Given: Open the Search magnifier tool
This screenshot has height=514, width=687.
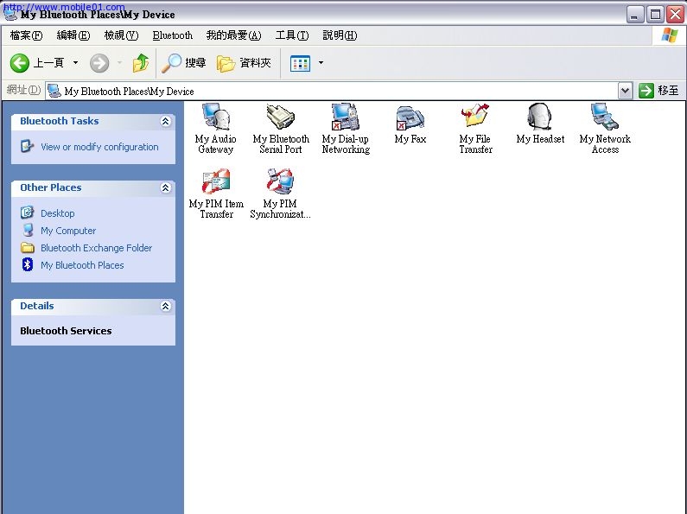Looking at the screenshot, I should pos(183,63).
